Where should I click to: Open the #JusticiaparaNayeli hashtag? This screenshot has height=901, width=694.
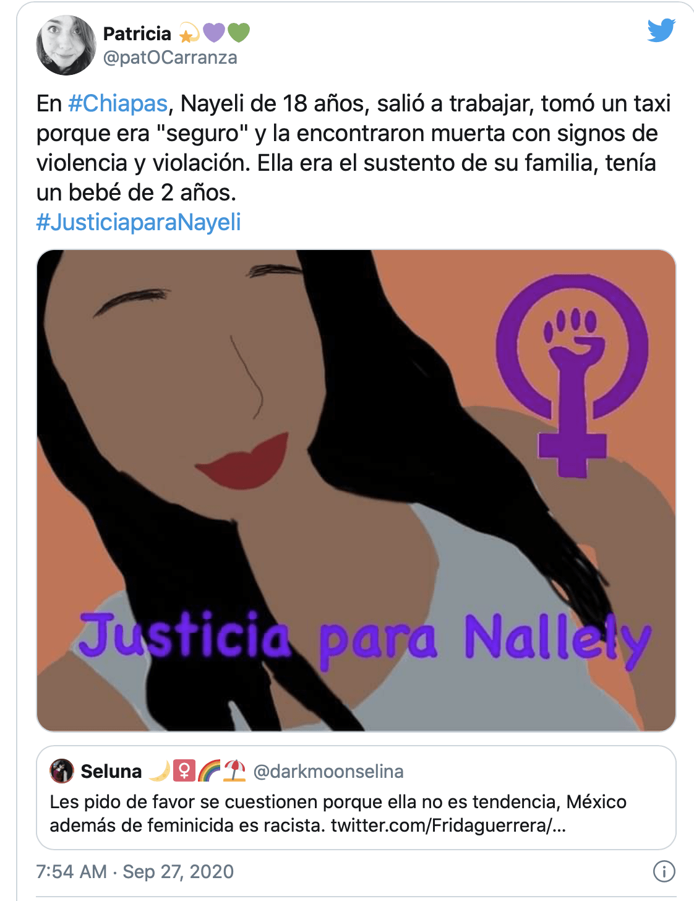click(139, 222)
